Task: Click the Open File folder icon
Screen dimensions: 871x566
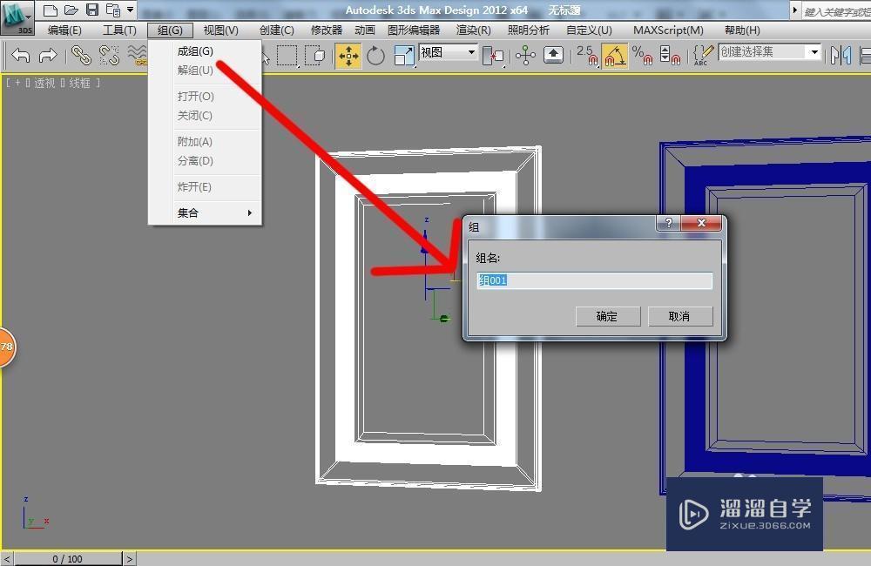Action: point(71,10)
